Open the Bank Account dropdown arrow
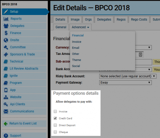 149,70
